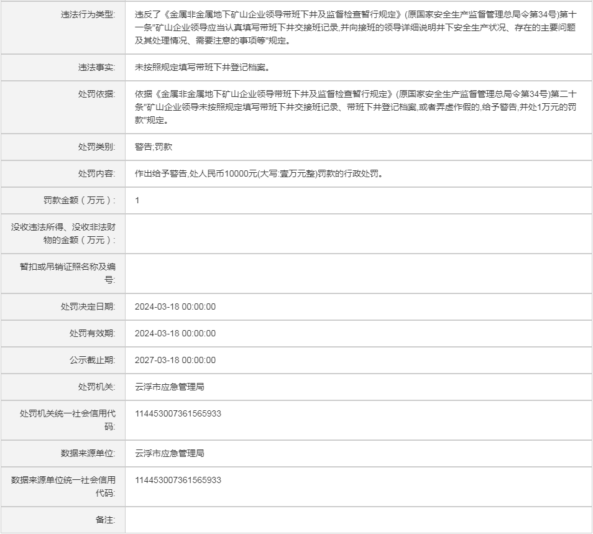Viewport: 593px width, 534px height.
Task: Click the 违法行为类型 label cell
Action: (x=88, y=14)
